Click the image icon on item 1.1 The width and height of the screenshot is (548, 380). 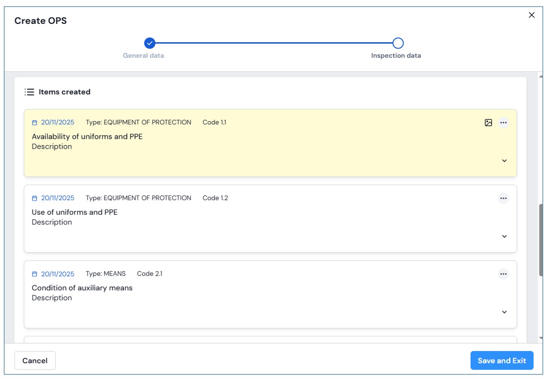(x=488, y=122)
